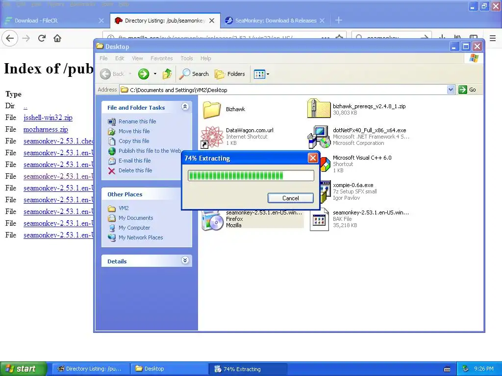Viewport: 502px width, 376px height.
Task: Select the Bizhawk folder icon
Action: [212, 109]
